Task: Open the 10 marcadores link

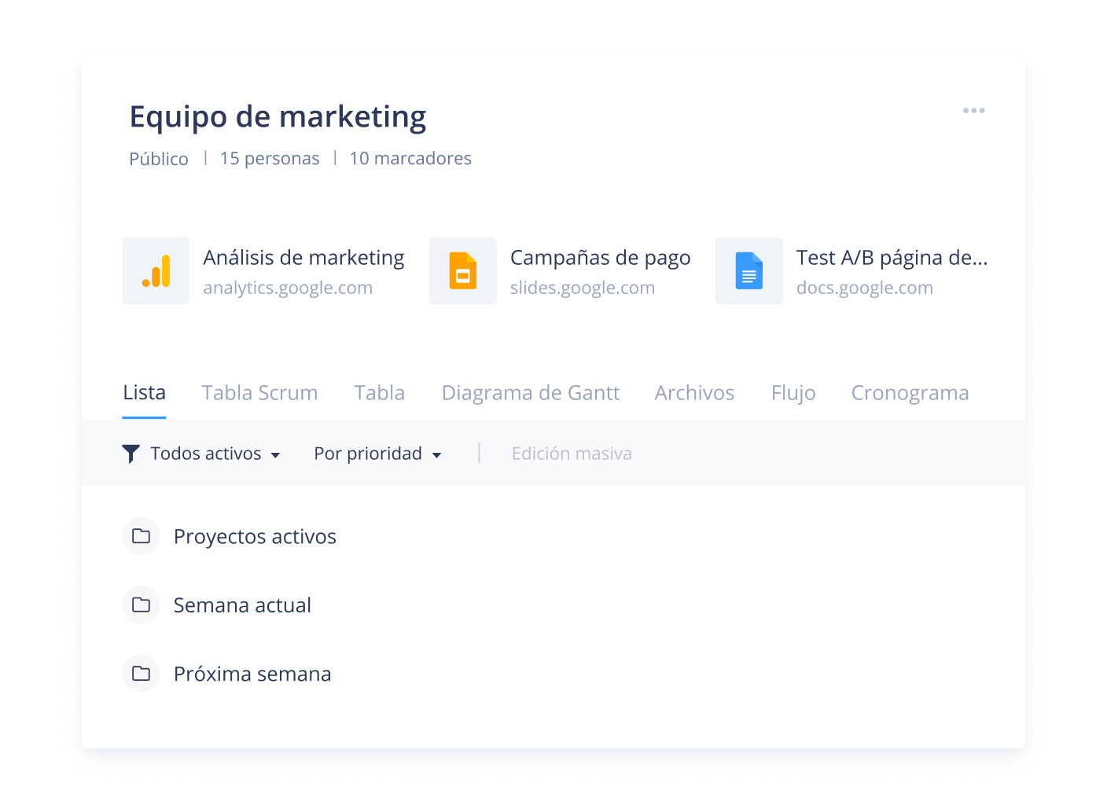Action: pos(410,159)
